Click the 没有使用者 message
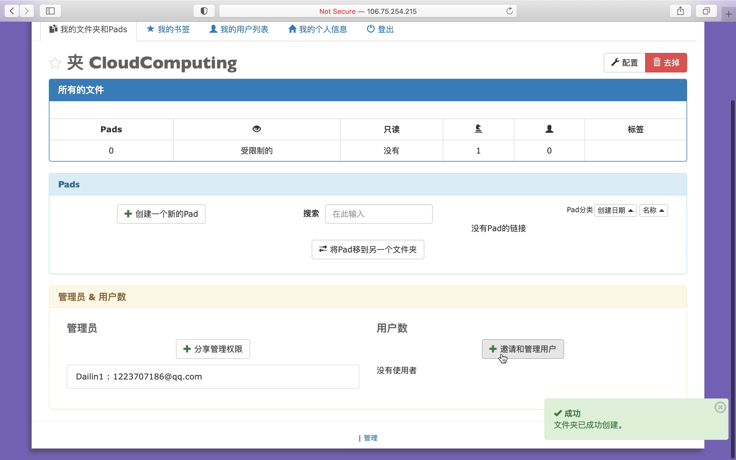Image resolution: width=736 pixels, height=460 pixels. point(396,370)
